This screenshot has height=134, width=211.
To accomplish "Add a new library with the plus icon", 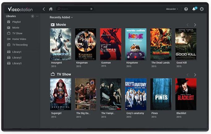I will 32,16.
